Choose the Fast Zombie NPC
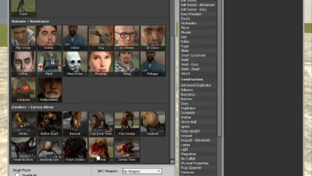 point(127,124)
